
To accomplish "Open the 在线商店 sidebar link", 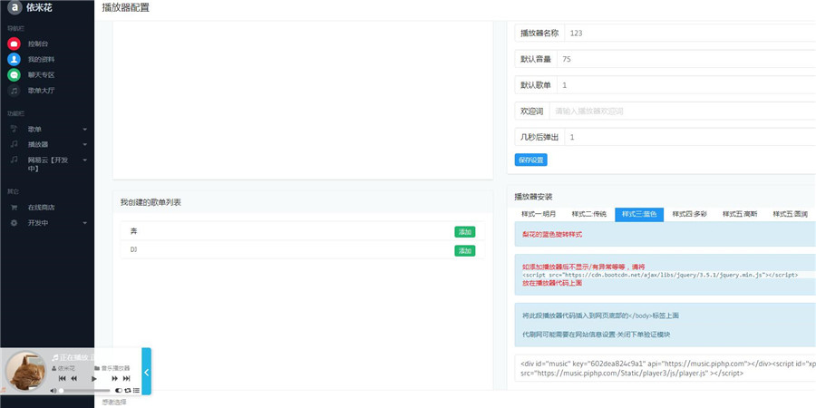I will (42, 207).
